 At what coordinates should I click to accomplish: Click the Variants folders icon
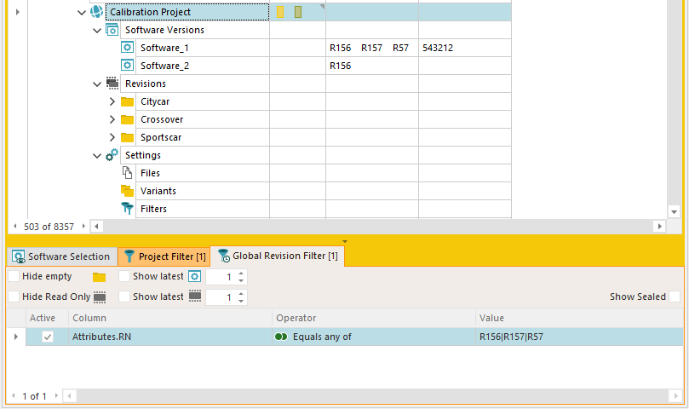click(128, 191)
